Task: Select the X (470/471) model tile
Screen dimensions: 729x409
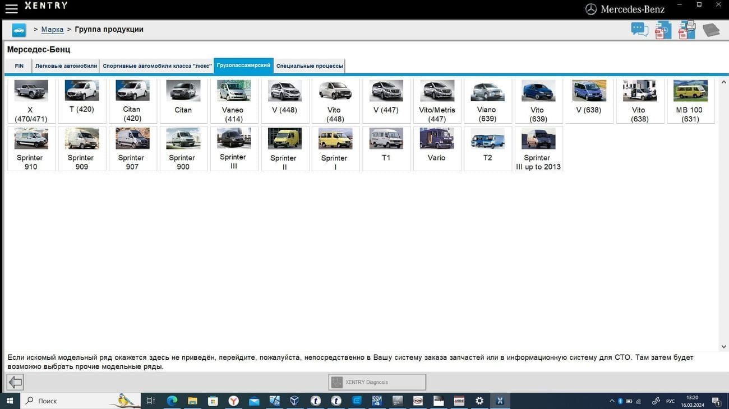Action: coord(31,101)
